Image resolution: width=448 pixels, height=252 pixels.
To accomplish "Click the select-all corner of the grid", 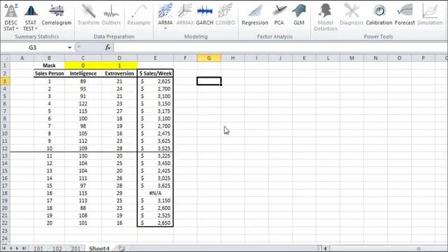I will (5, 58).
